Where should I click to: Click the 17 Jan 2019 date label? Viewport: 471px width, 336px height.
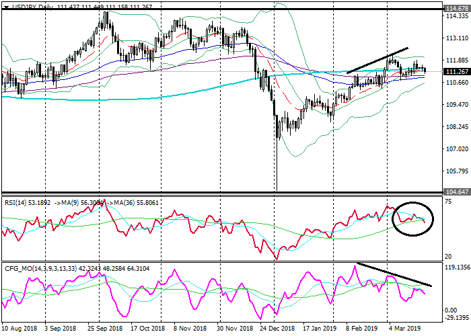(318, 330)
